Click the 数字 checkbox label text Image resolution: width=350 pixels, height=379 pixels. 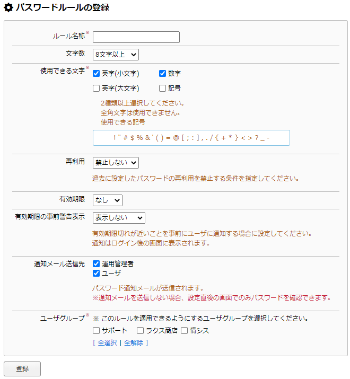(x=174, y=74)
